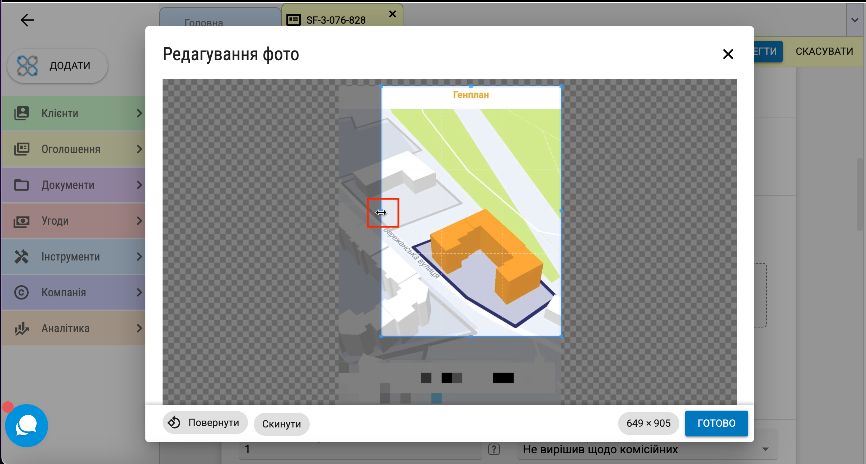Close the SF-3-076-828 tab
The height and width of the screenshot is (464, 866).
coord(393,14)
